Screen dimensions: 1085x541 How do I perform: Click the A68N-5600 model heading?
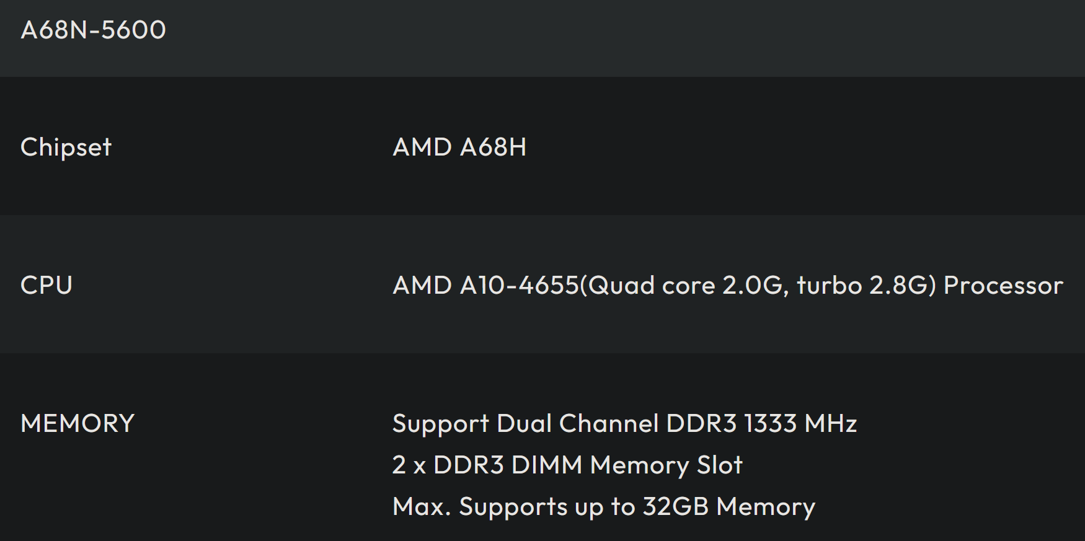pos(94,30)
